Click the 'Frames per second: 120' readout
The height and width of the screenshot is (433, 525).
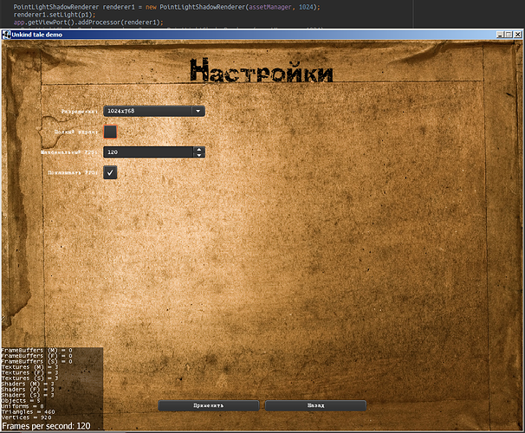tap(46, 426)
